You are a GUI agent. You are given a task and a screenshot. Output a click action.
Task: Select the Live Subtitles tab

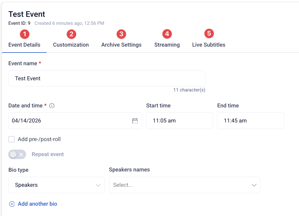click(209, 45)
